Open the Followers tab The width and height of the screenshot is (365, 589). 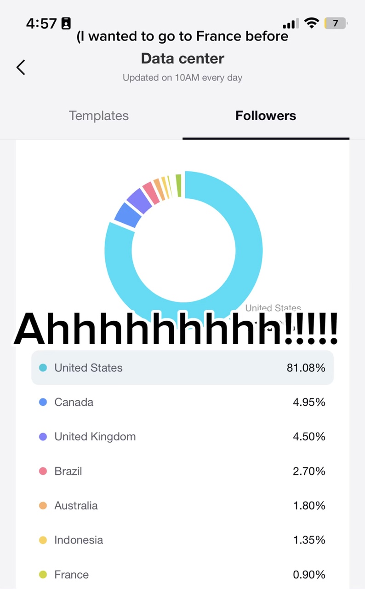(x=266, y=115)
